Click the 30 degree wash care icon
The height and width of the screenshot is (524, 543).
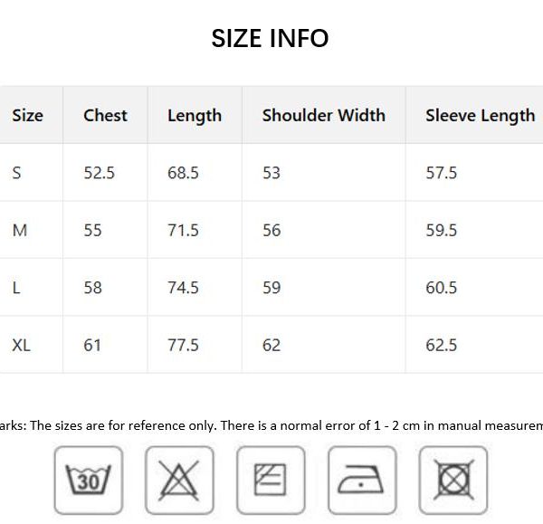[x=89, y=480]
